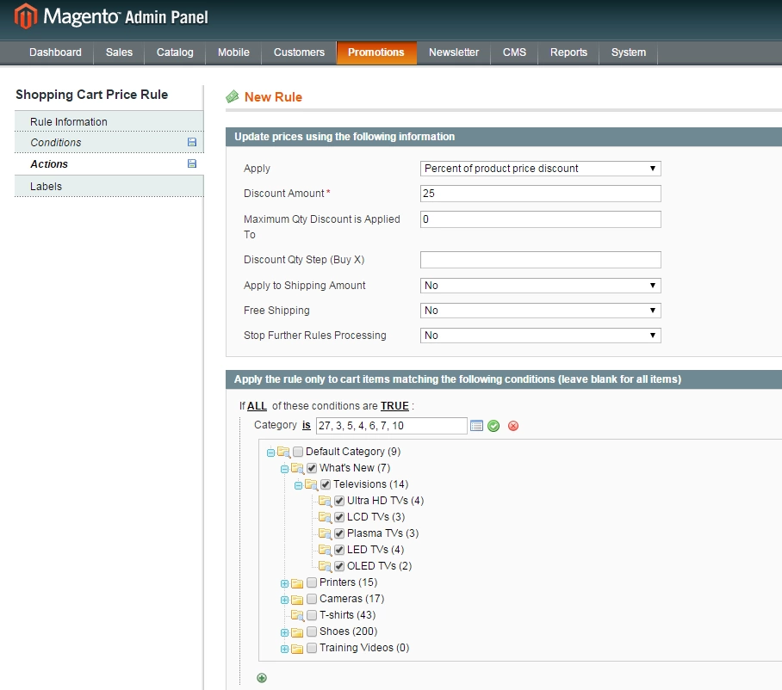
Task: Click the save icon beside Actions
Action: 192,163
